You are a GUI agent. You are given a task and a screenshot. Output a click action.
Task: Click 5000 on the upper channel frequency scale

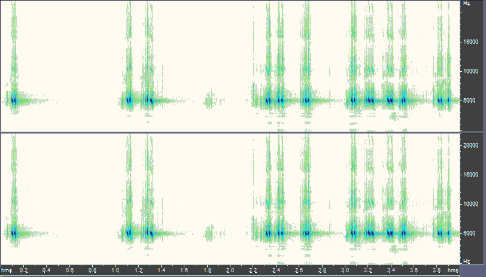tap(469, 101)
